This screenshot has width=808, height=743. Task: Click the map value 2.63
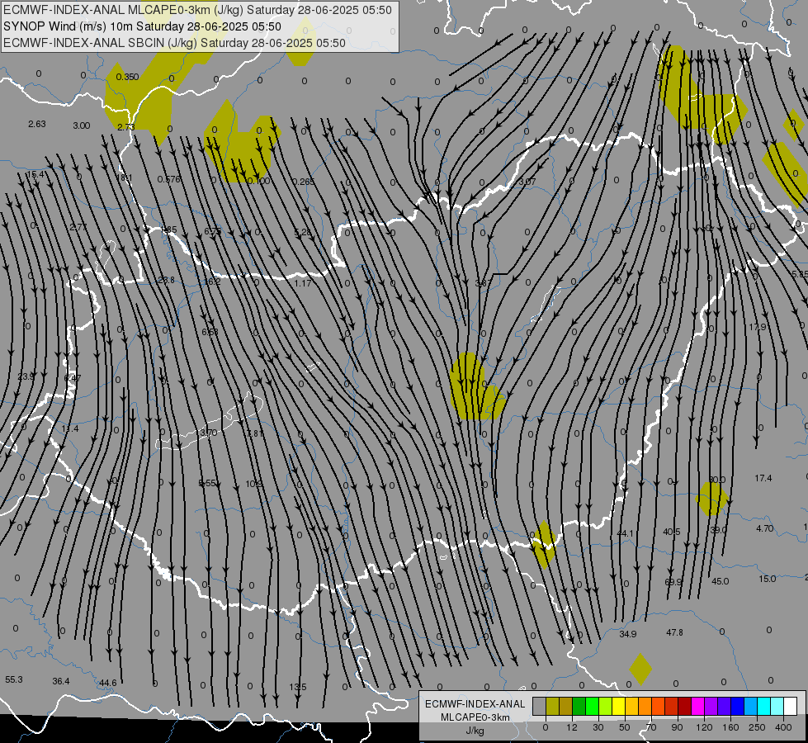[37, 124]
